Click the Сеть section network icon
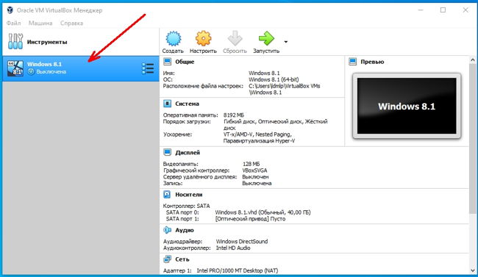This screenshot has height=277, width=478. click(168, 259)
